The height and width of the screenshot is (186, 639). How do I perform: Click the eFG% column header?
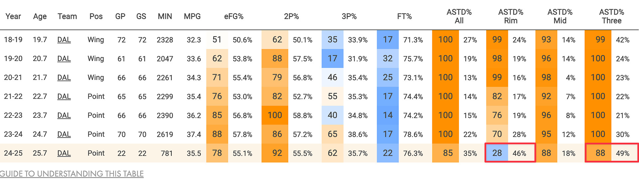[234, 17]
